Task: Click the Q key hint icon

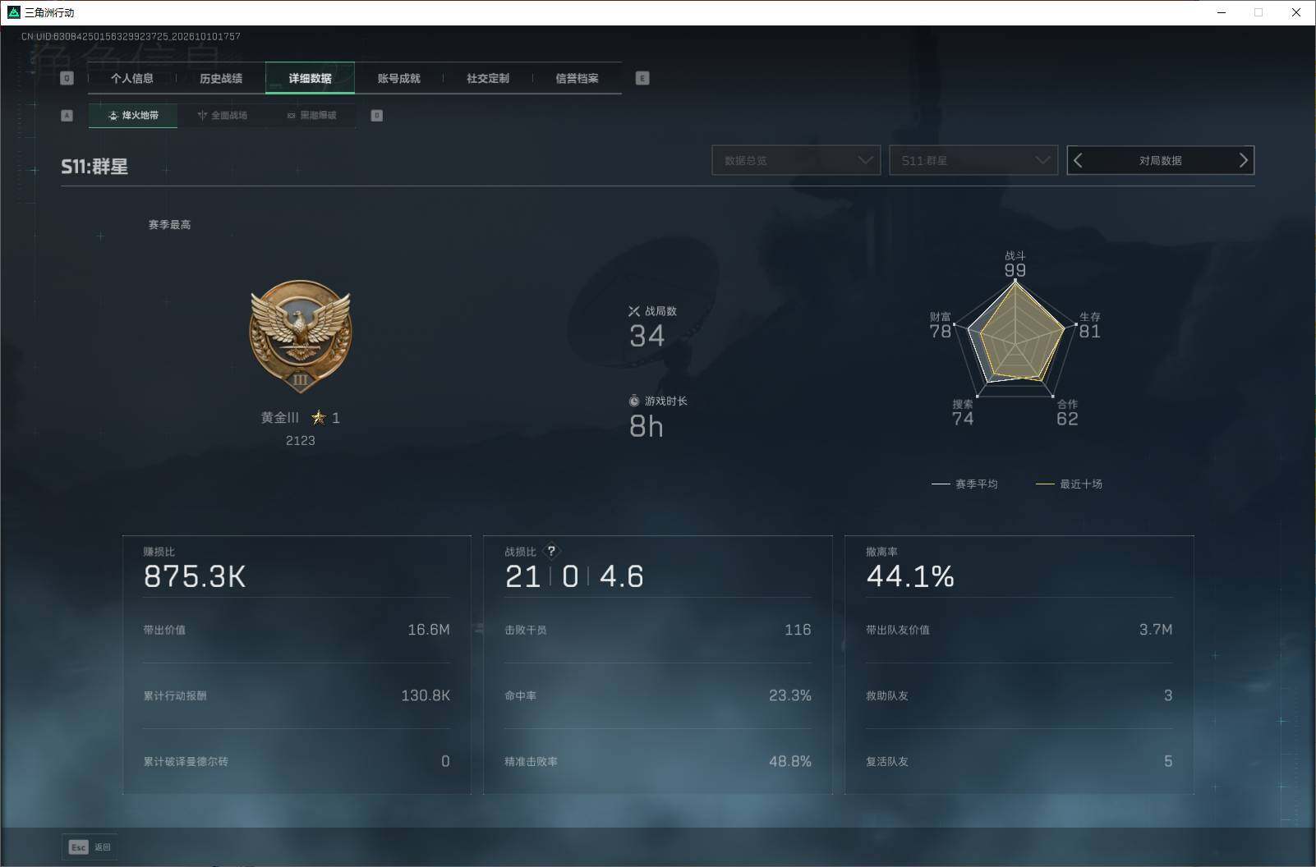Action: coord(67,78)
